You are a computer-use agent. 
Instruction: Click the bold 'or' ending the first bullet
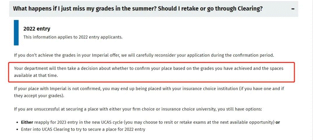(x=278, y=122)
